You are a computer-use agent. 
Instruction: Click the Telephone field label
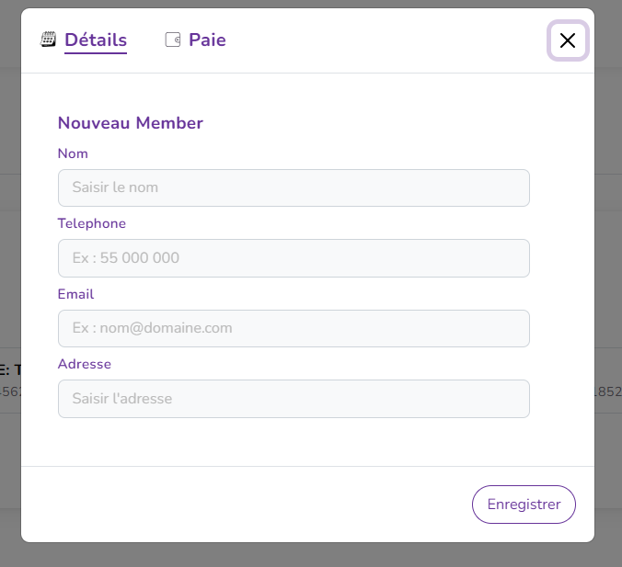pos(92,223)
